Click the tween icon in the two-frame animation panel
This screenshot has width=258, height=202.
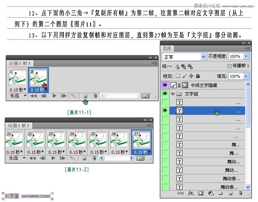pyautogui.click(x=74, y=96)
